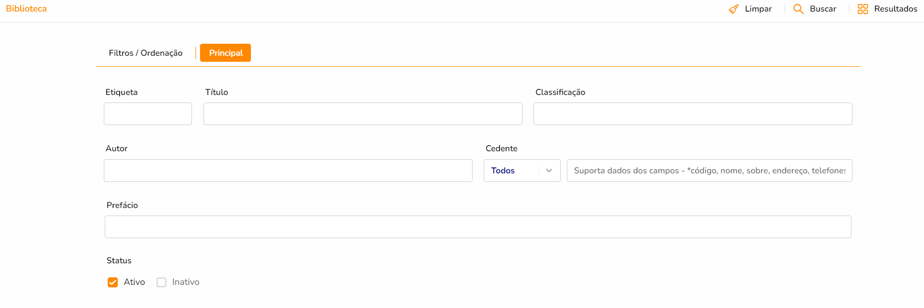Enable the Inativo status checkbox
The width and height of the screenshot is (924, 308).
pos(161,282)
